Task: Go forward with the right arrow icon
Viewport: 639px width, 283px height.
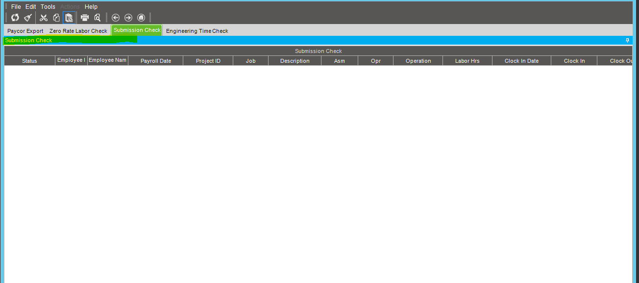Action: (x=128, y=18)
